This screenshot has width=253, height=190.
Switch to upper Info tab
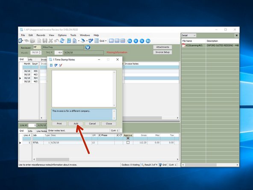[x=30, y=59]
